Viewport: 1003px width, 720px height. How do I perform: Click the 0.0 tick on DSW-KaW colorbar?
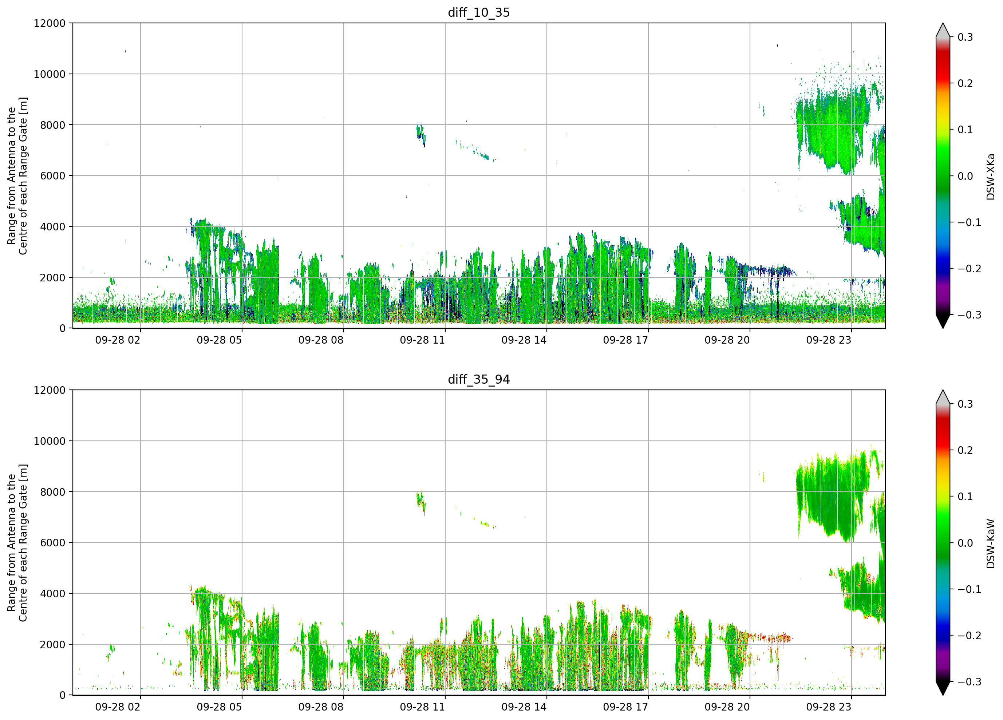click(x=966, y=543)
